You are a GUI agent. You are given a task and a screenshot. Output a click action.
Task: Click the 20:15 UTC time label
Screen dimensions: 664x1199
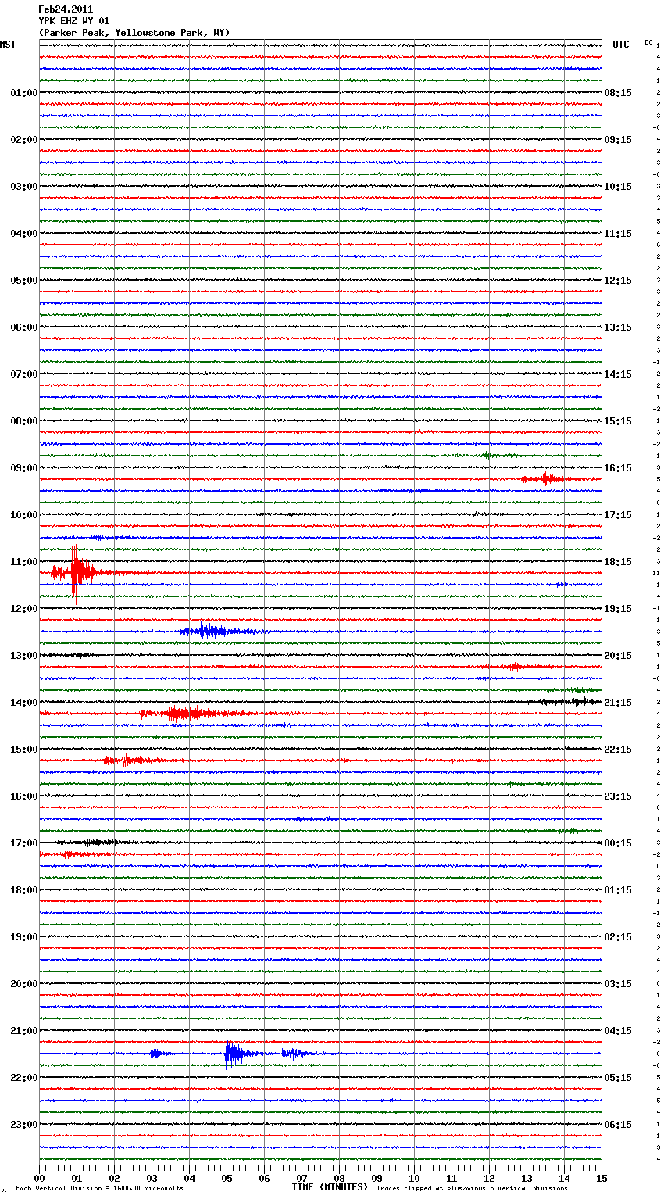(x=618, y=656)
